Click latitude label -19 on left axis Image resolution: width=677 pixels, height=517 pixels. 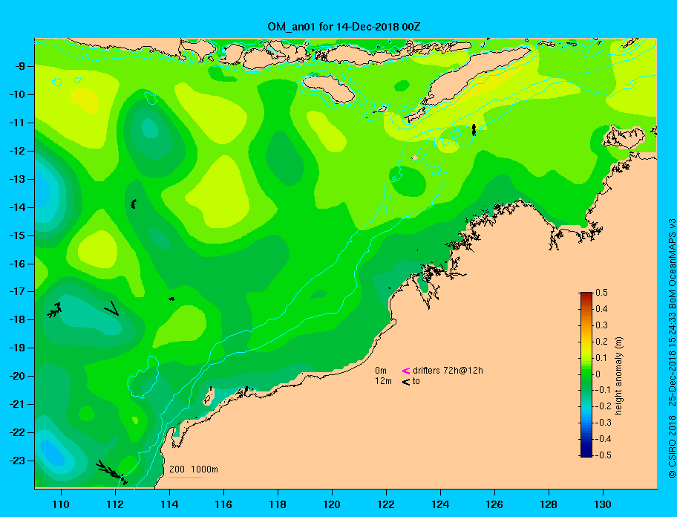[x=16, y=348]
